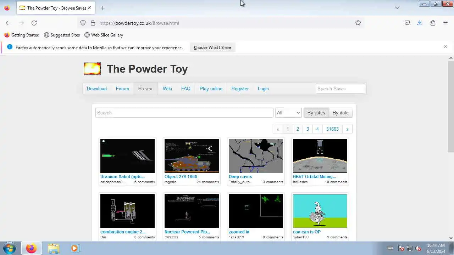Viewport: 454px width, 255px height.
Task: Click the muted volume tray icon
Action: coord(418,249)
